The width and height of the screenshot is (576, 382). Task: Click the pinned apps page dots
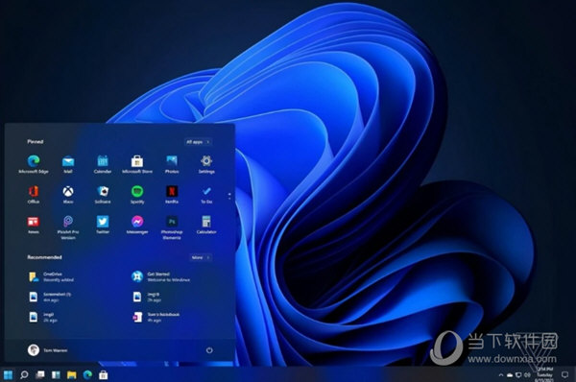pyautogui.click(x=229, y=196)
